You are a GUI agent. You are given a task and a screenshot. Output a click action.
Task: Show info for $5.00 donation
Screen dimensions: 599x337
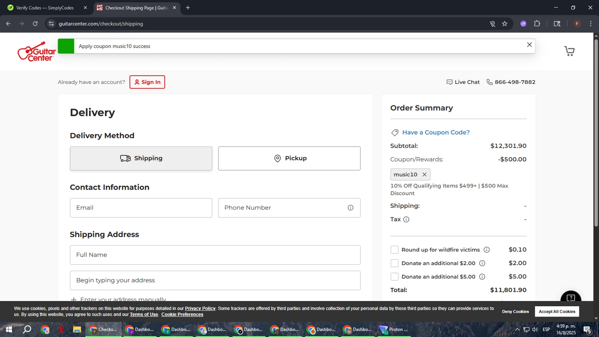(x=482, y=277)
